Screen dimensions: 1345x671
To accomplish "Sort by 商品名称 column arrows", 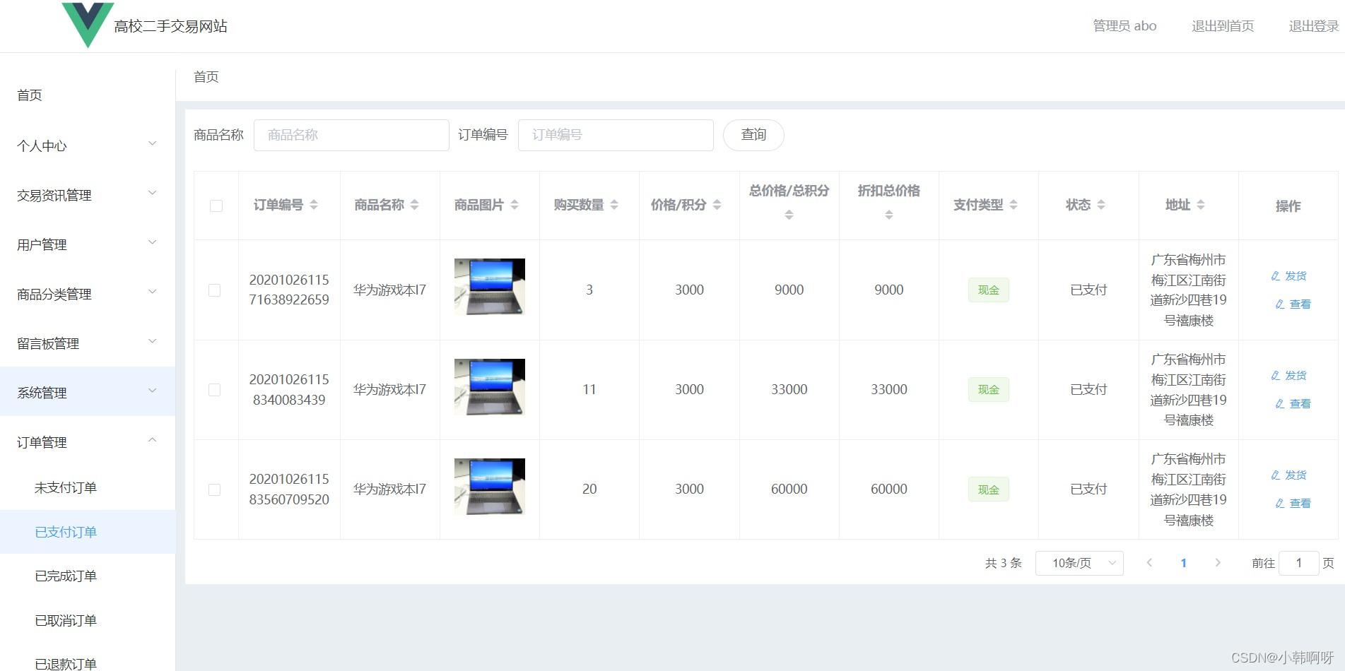I will 415,205.
